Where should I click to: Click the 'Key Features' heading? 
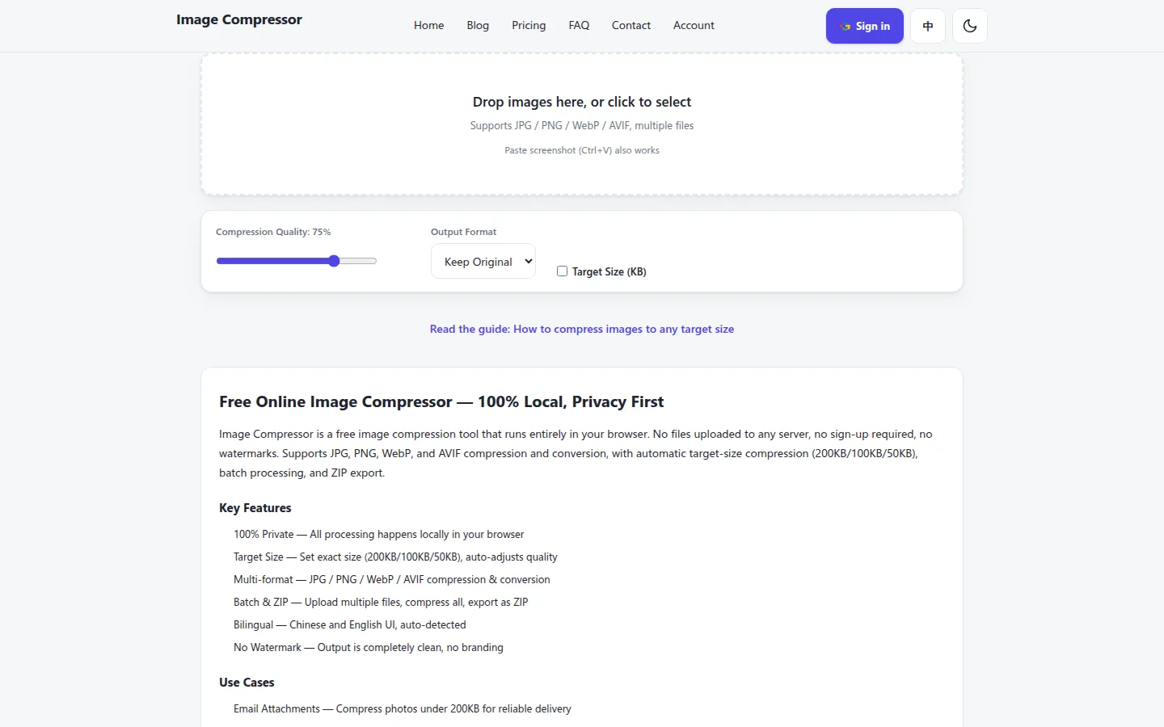255,508
